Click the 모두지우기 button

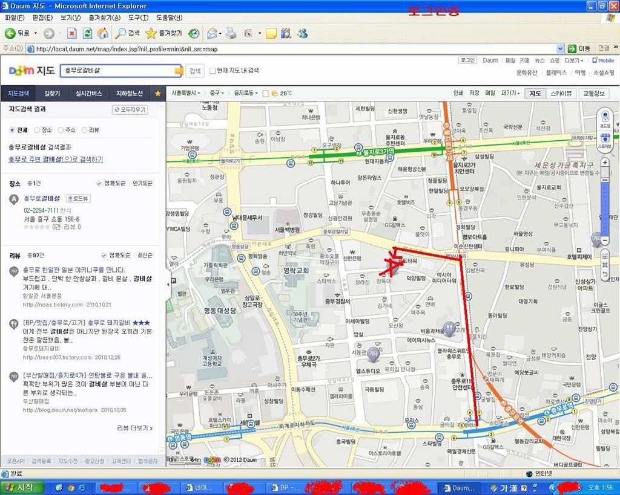130,109
